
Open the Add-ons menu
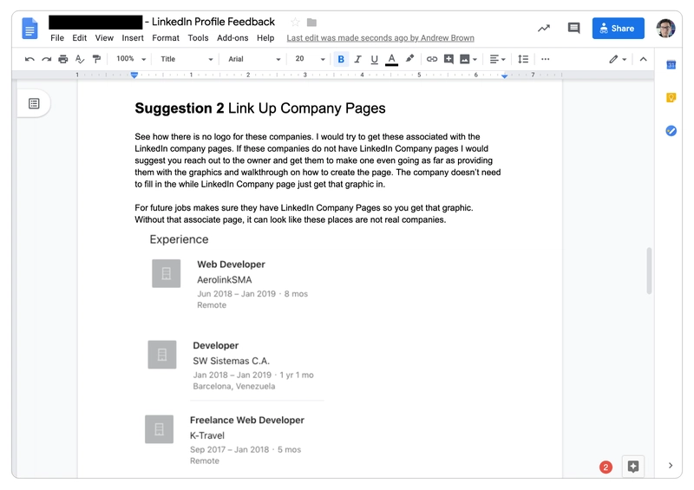coord(232,38)
